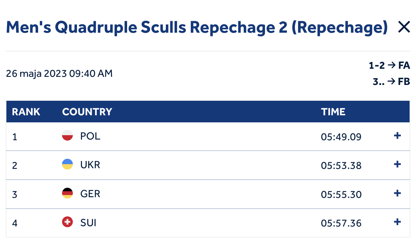Select the UKR country label
416x240 pixels.
[x=90, y=165]
